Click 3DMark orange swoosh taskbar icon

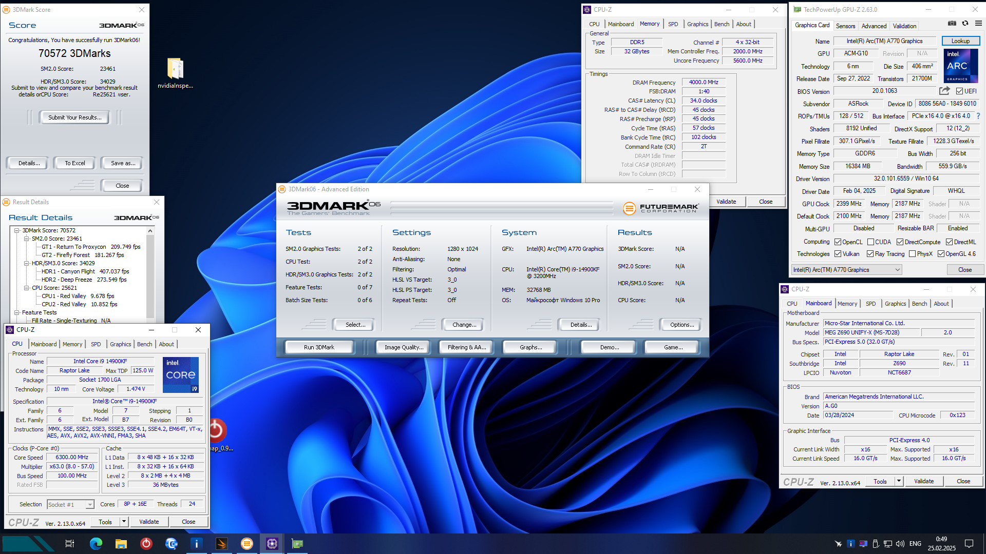[222, 544]
